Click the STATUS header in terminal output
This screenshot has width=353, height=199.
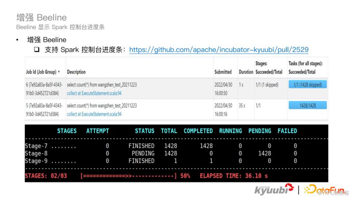click(144, 131)
